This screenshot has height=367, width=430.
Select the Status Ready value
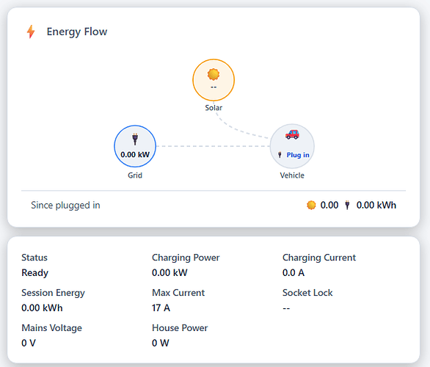(34, 272)
